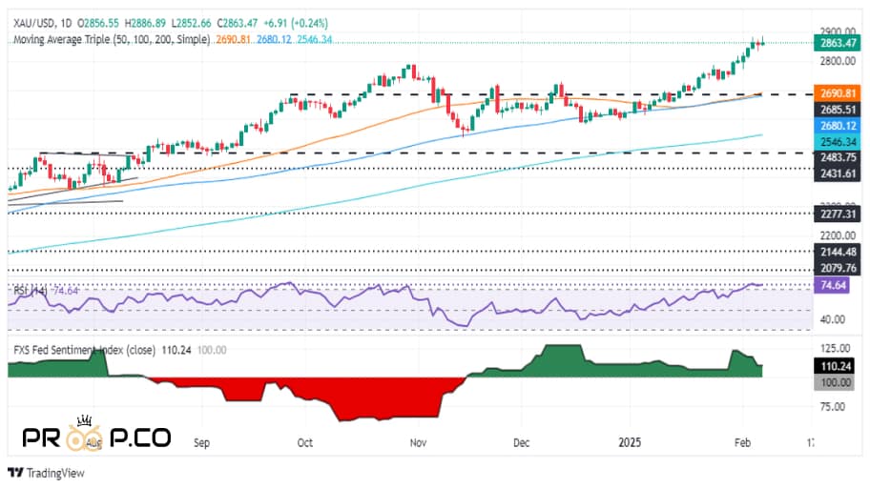This screenshot has width=870, height=489.
Task: Click the RSI axis label 40.00
Action: pyautogui.click(x=832, y=319)
